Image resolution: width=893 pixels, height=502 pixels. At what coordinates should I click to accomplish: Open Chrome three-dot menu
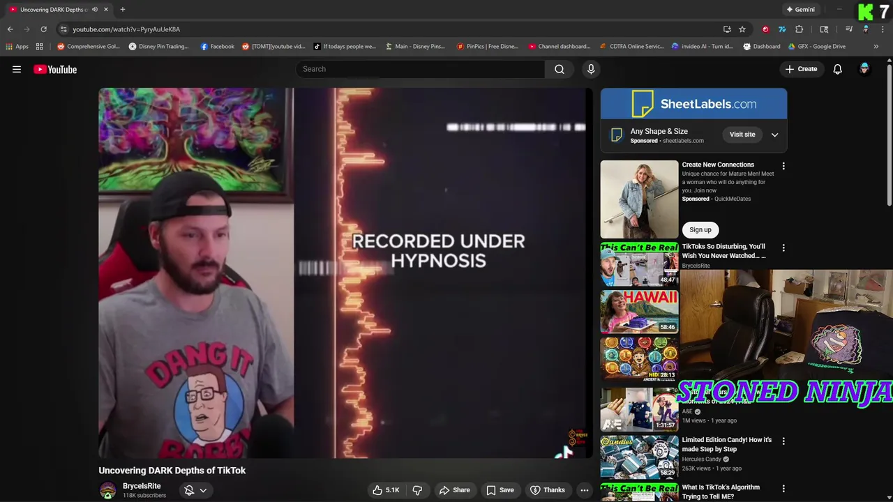(883, 29)
